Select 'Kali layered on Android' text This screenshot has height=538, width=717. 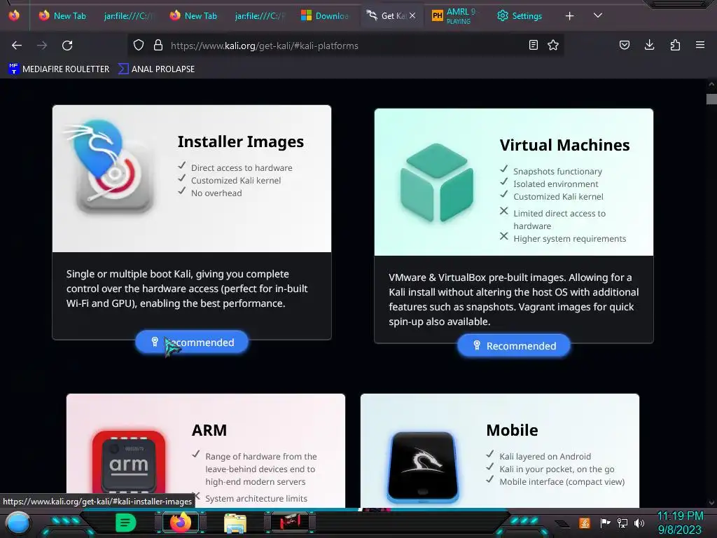tap(545, 457)
